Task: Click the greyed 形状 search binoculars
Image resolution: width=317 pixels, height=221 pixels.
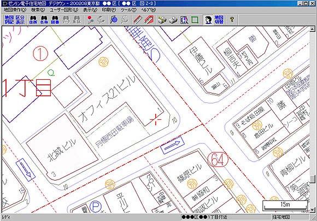Action: point(77,20)
